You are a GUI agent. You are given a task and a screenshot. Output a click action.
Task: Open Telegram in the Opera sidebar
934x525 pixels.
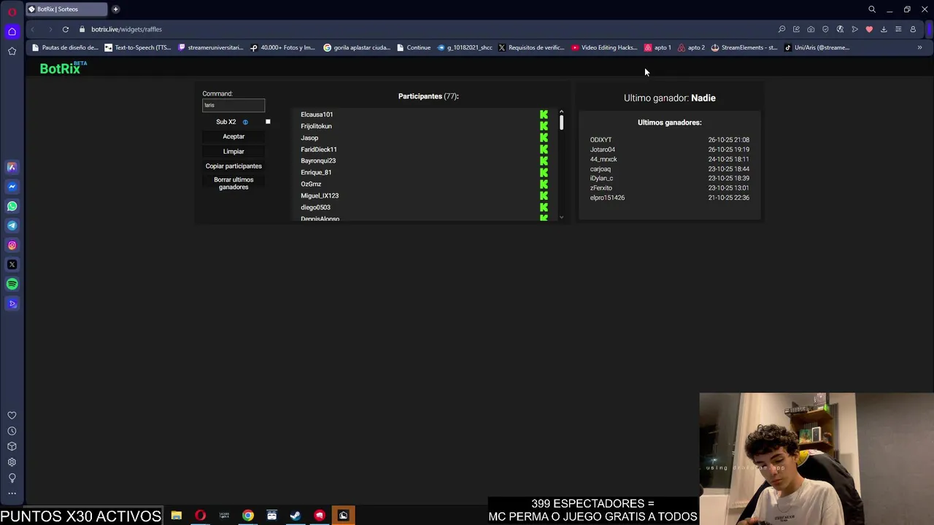[x=12, y=225]
